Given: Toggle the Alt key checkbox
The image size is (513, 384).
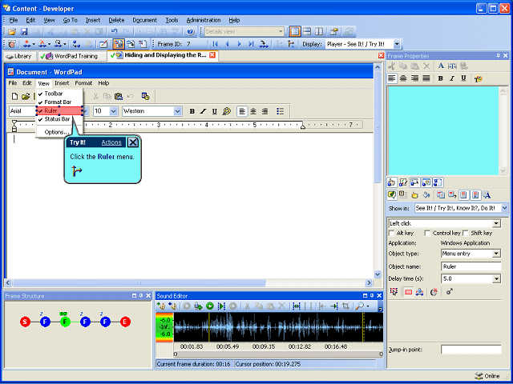Looking at the screenshot, I should pos(391,233).
